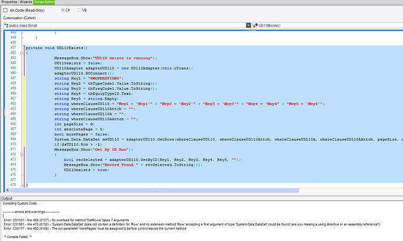Click the Key1 = "PMOPERATIONS" line
The width and height of the screenshot is (403, 241).
pyautogui.click(x=89, y=79)
